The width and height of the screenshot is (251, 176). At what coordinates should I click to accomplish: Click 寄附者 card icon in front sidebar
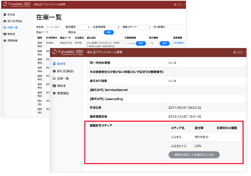tap(54, 86)
